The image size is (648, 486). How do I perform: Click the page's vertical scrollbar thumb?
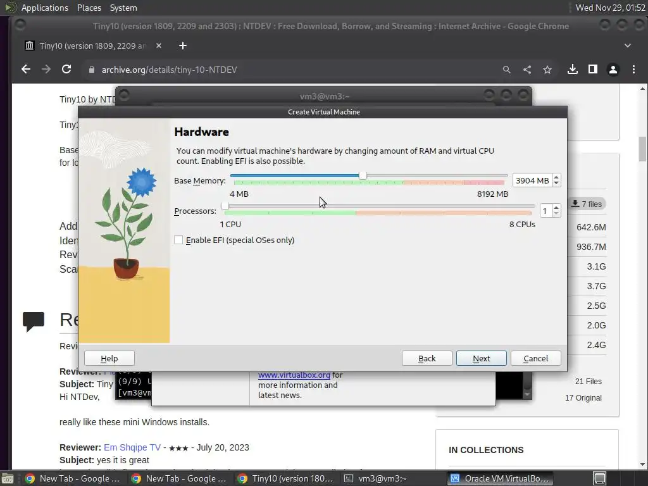click(643, 149)
